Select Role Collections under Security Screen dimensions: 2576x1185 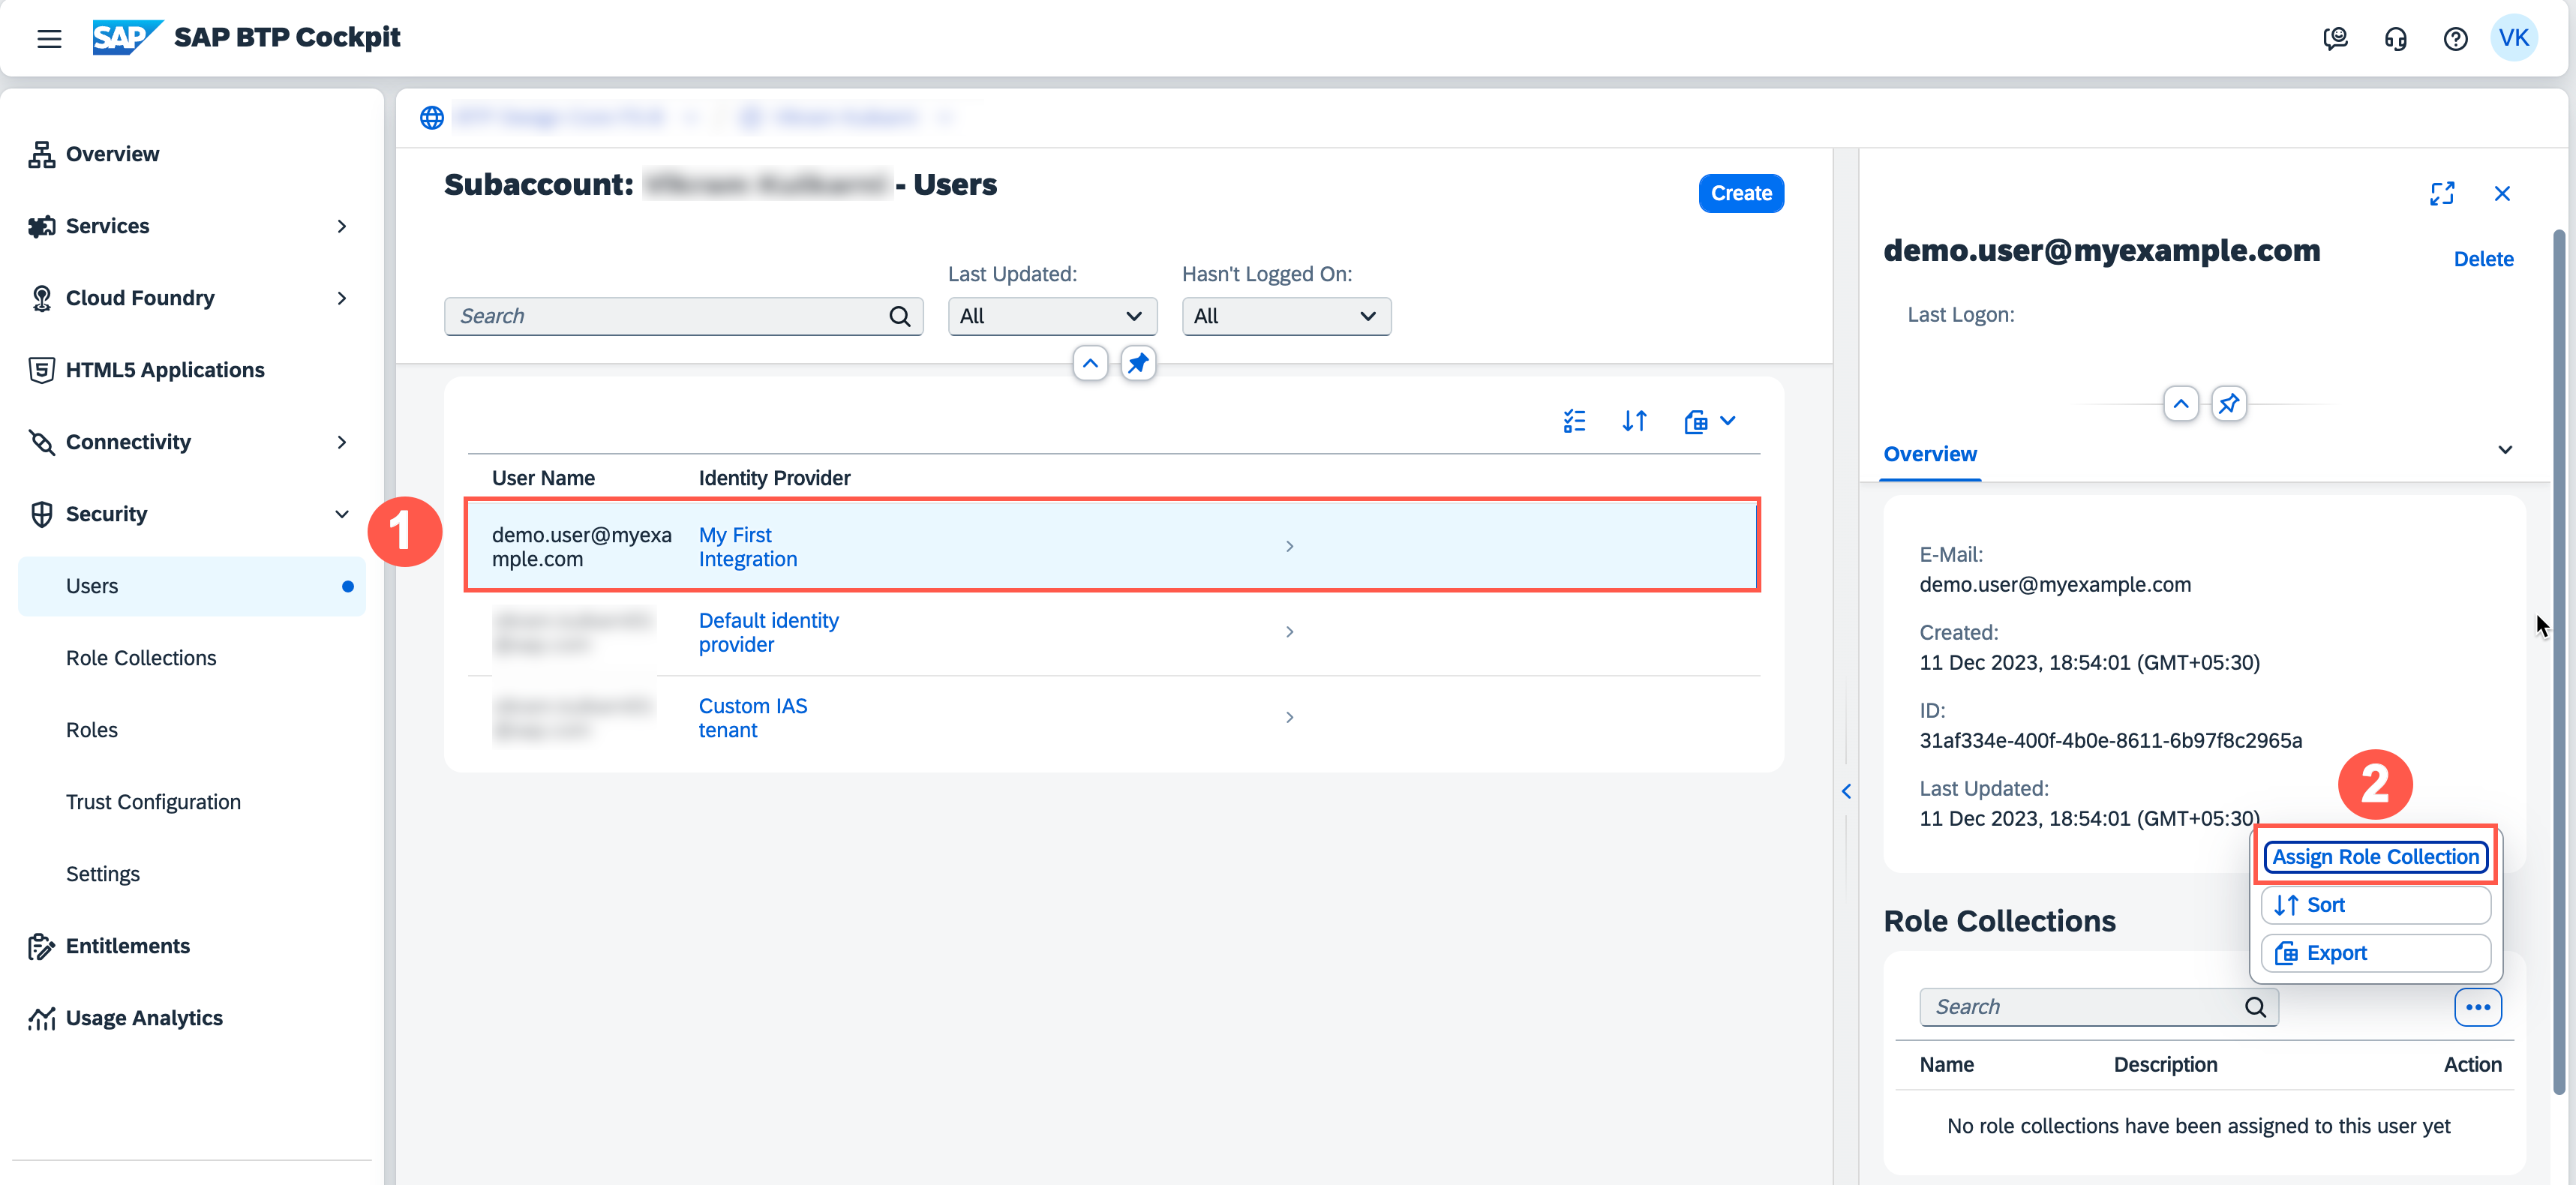[x=141, y=658]
